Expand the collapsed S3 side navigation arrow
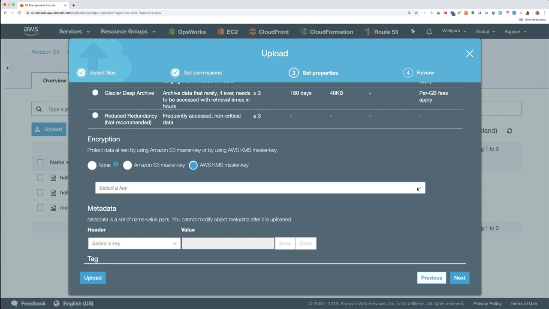The height and width of the screenshot is (309, 549). [7, 68]
